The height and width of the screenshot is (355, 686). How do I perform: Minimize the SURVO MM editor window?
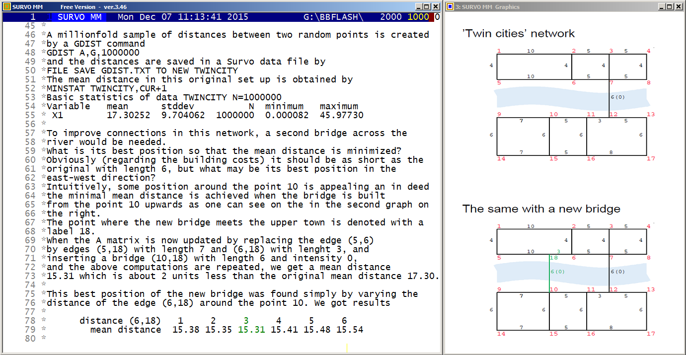coord(420,6)
